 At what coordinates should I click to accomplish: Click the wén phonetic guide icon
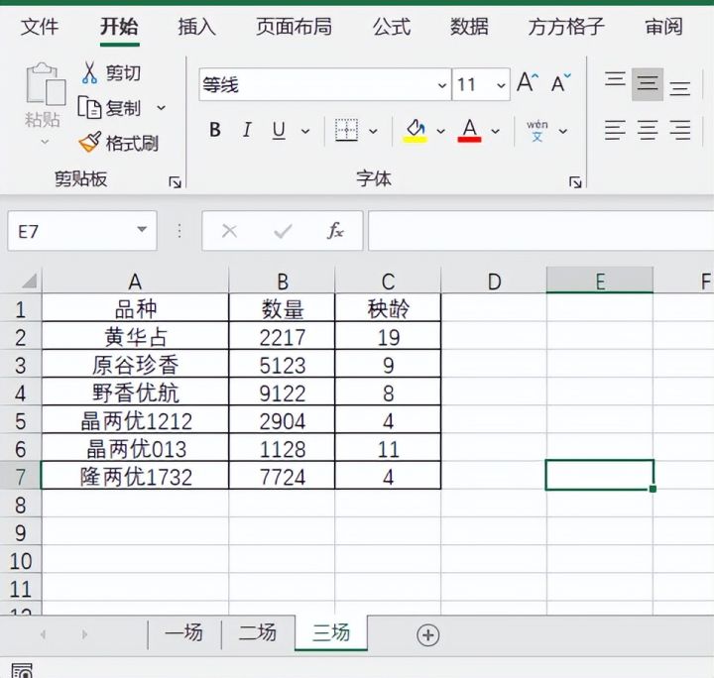pyautogui.click(x=537, y=131)
